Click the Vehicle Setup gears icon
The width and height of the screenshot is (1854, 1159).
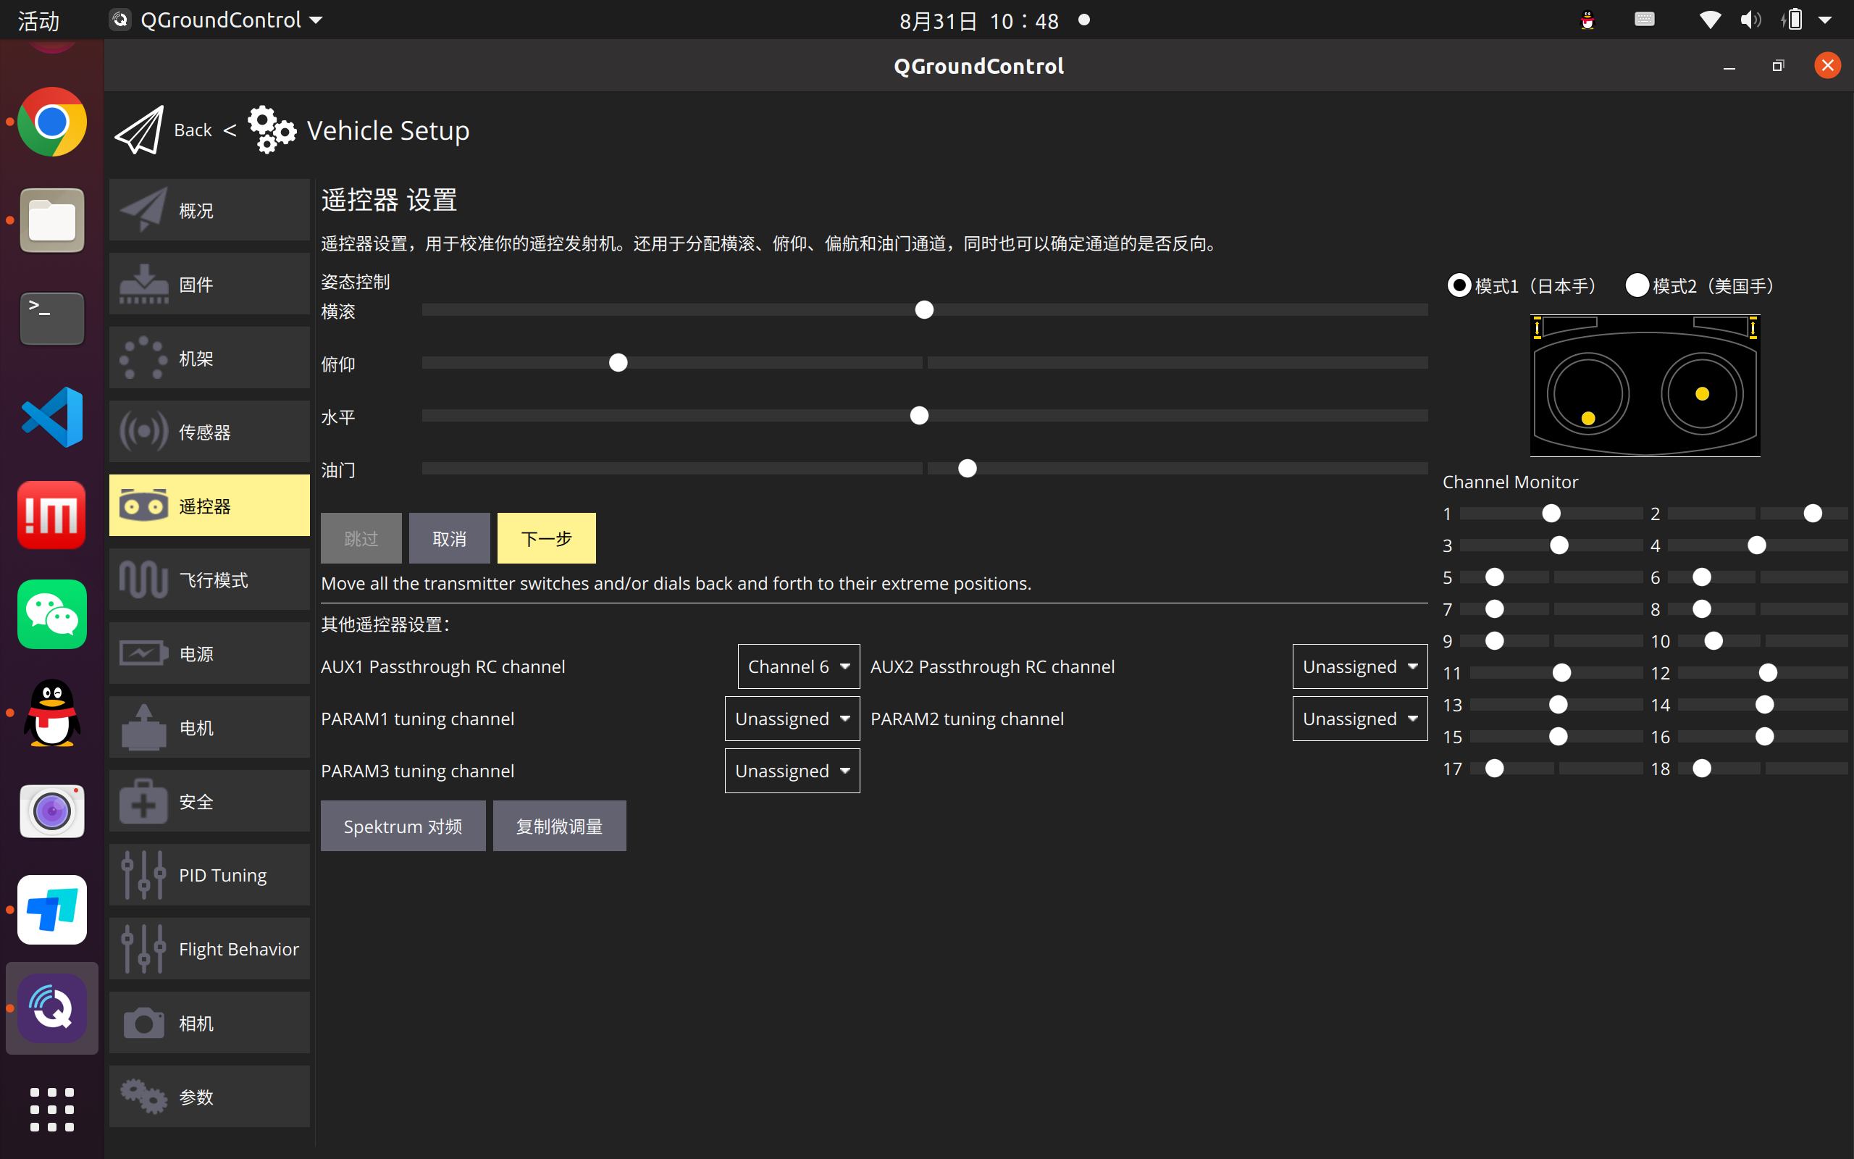tap(271, 130)
